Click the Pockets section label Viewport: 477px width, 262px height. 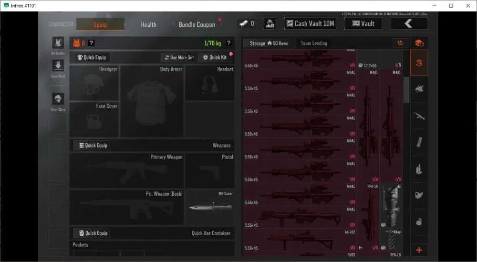pos(80,245)
